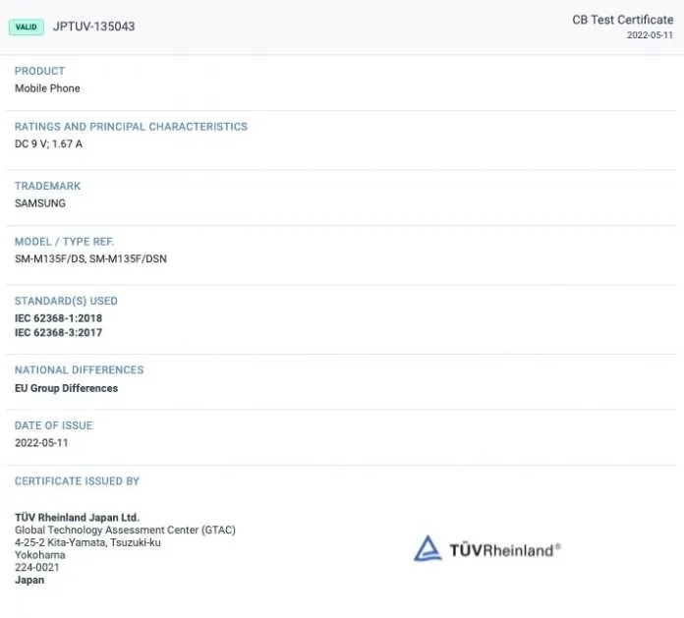Image resolution: width=684 pixels, height=618 pixels.
Task: Click the TÜV Rheinland triangle logo icon
Action: point(427,548)
